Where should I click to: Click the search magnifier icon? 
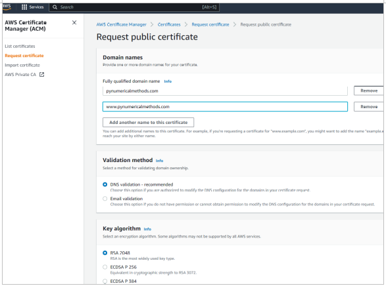[x=55, y=7]
